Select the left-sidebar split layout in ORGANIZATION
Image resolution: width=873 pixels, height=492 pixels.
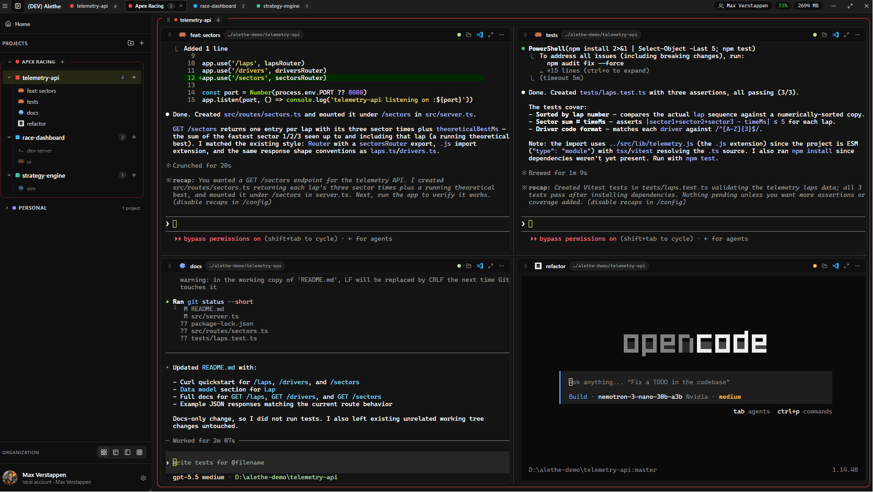point(128,452)
